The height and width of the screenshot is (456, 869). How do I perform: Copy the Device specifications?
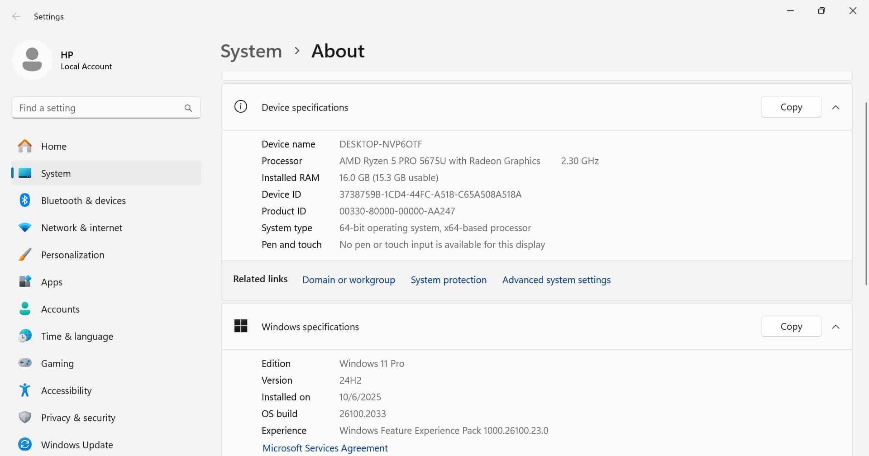[791, 107]
